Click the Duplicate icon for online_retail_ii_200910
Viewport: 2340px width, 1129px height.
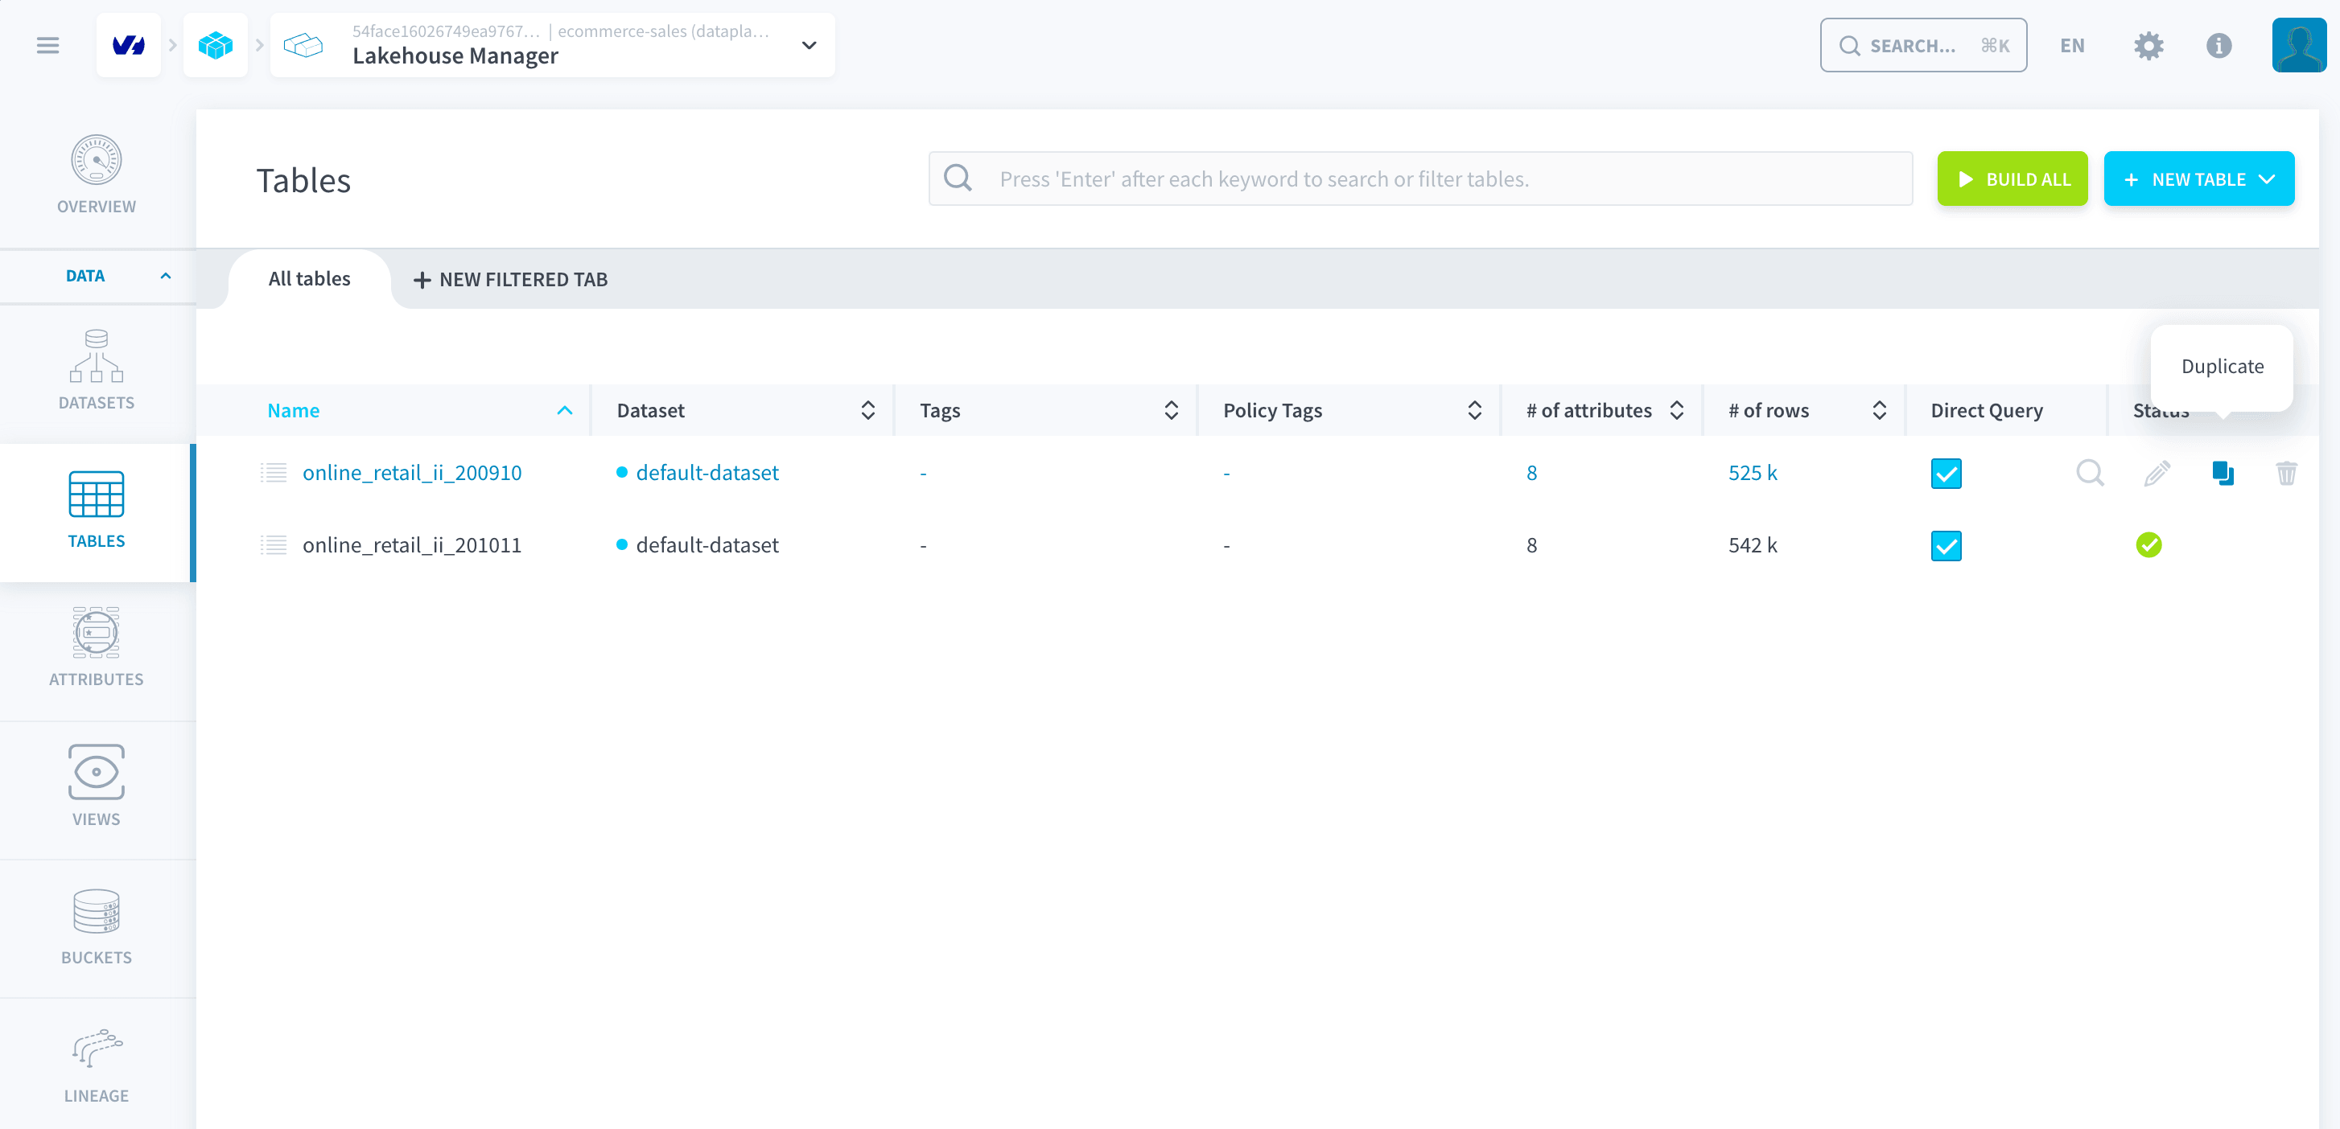(x=2222, y=473)
